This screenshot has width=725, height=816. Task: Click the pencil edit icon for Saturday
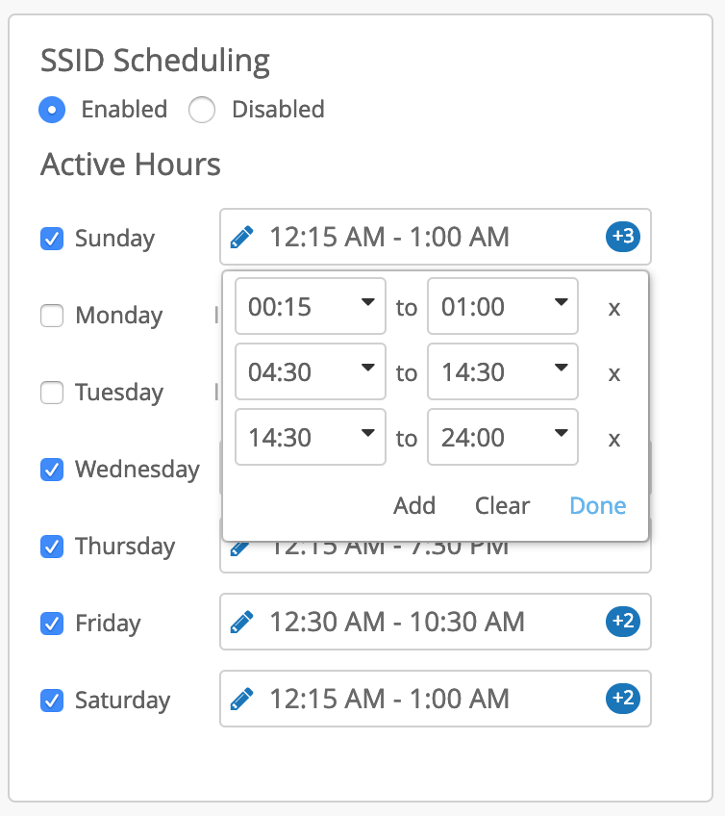pyautogui.click(x=243, y=699)
